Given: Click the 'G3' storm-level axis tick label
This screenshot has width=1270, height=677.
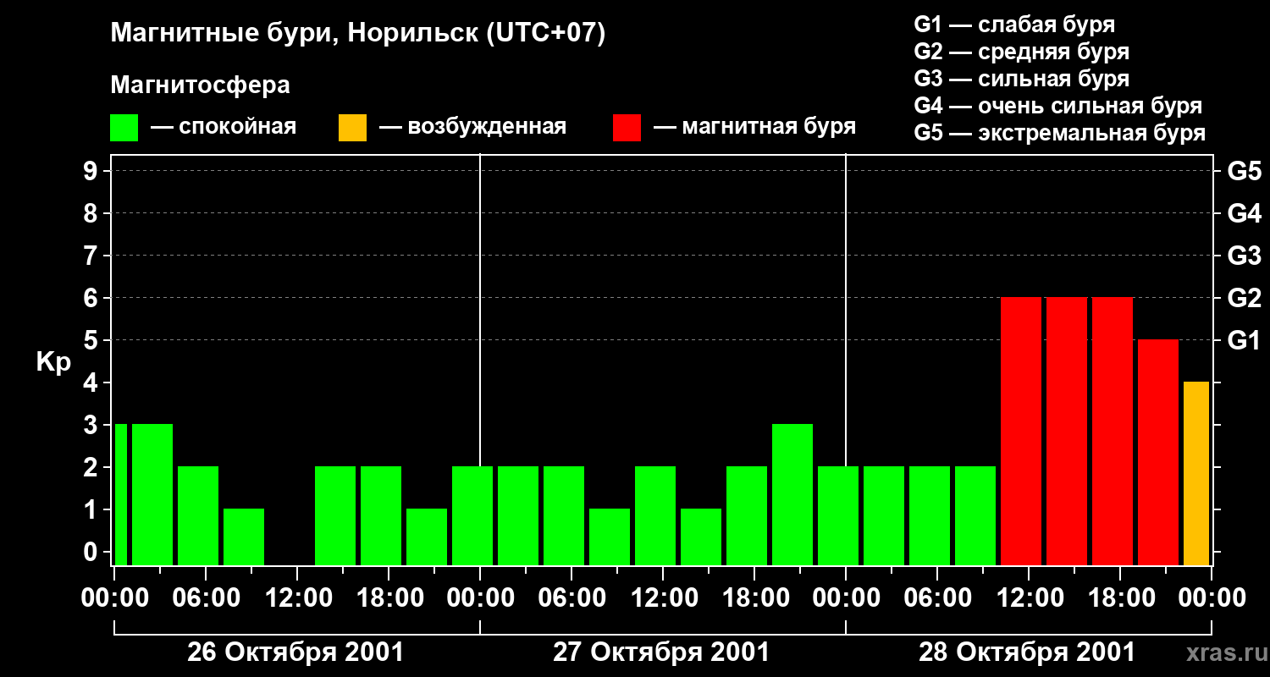Looking at the screenshot, I should point(1244,256).
